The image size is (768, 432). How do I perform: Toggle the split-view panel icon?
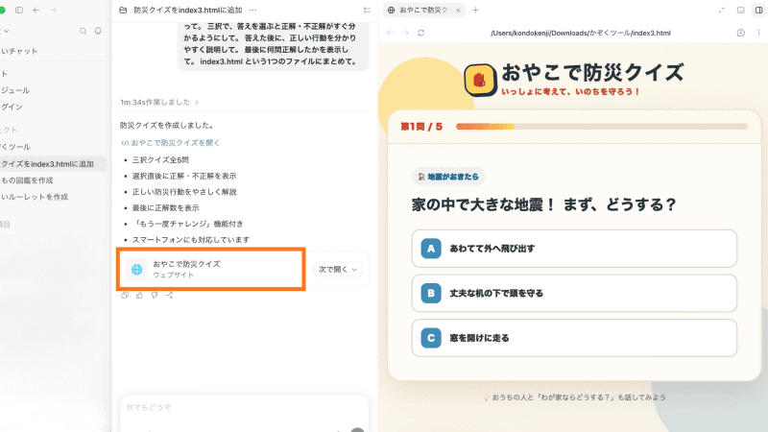click(758, 10)
